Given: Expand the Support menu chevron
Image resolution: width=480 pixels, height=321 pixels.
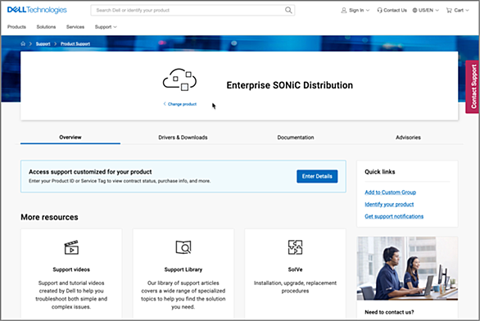Looking at the screenshot, I should coord(115,27).
